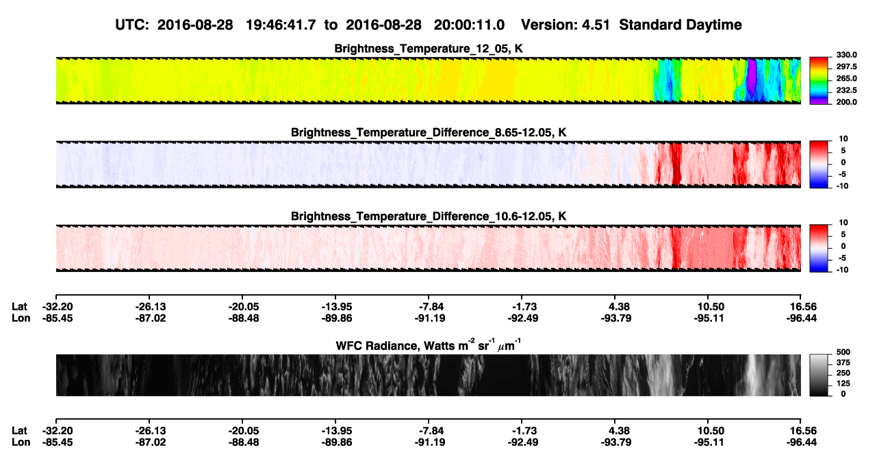Click the end time "20:00:11.0" in the header
The width and height of the screenshot is (890, 457).
coord(470,25)
